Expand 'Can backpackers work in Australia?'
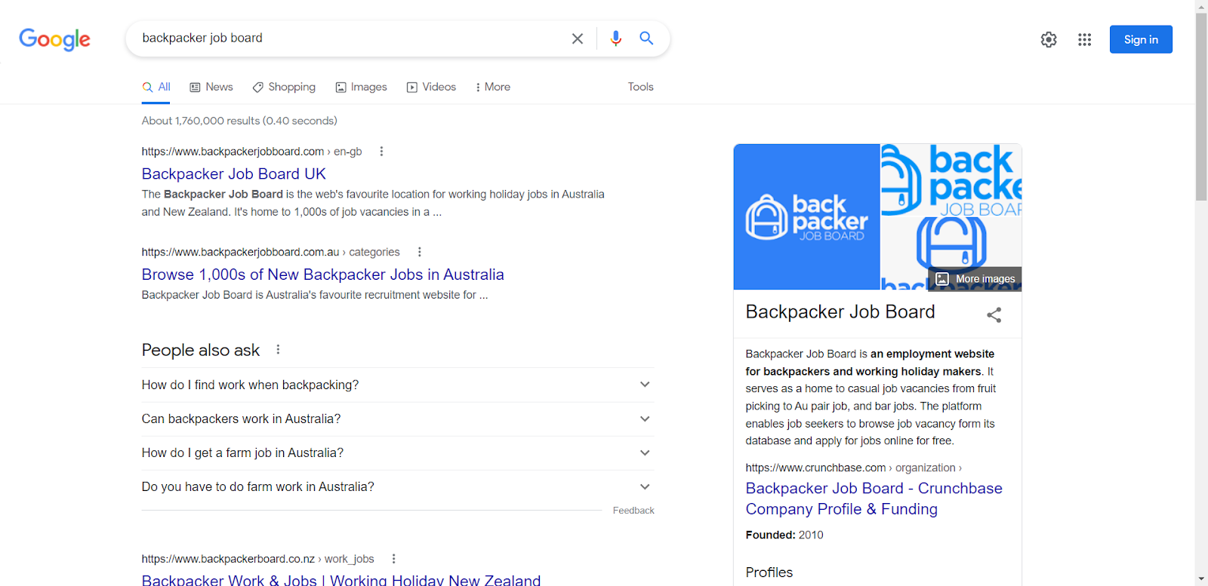The height and width of the screenshot is (586, 1208). [398, 419]
